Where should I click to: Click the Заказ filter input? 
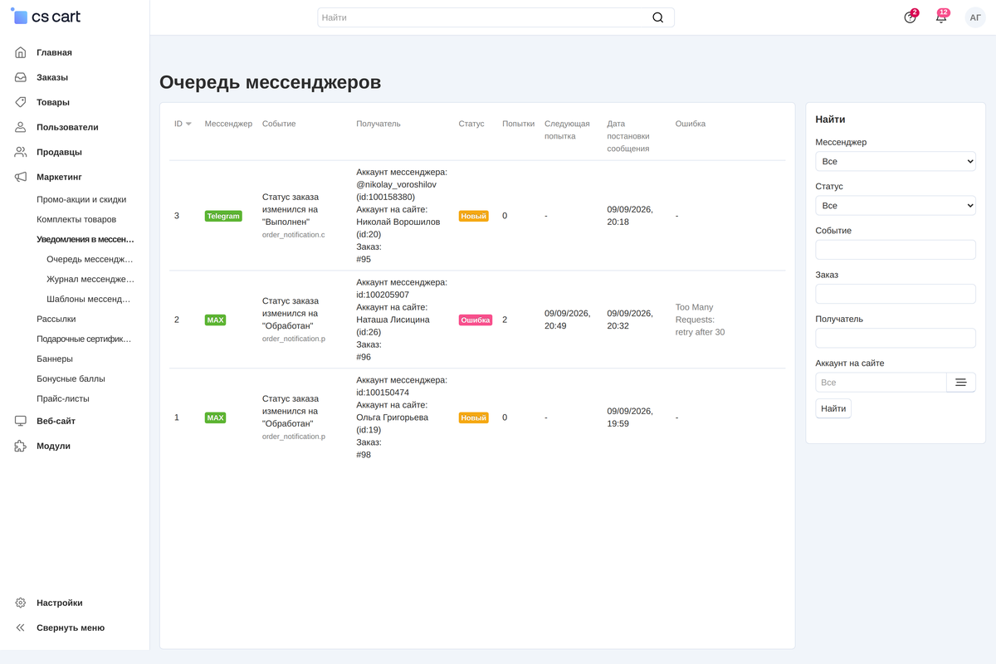[896, 294]
